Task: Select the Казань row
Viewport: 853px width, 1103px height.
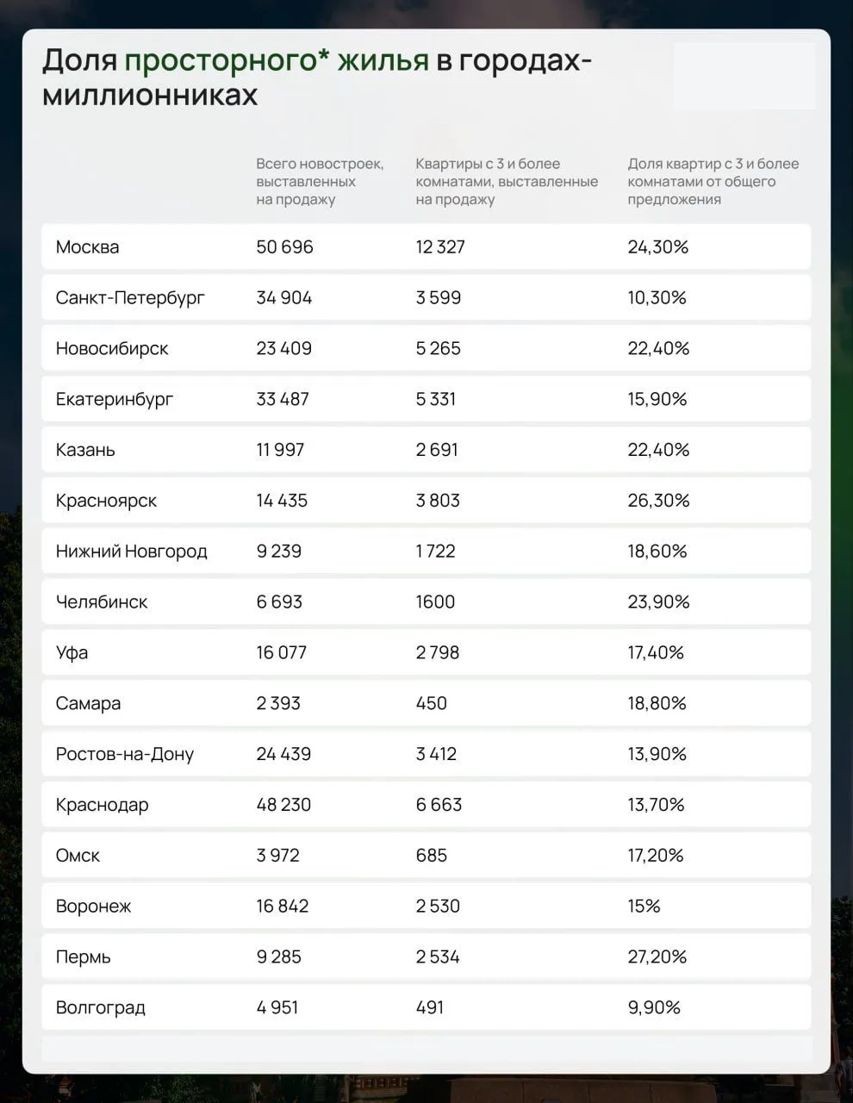Action: [426, 450]
